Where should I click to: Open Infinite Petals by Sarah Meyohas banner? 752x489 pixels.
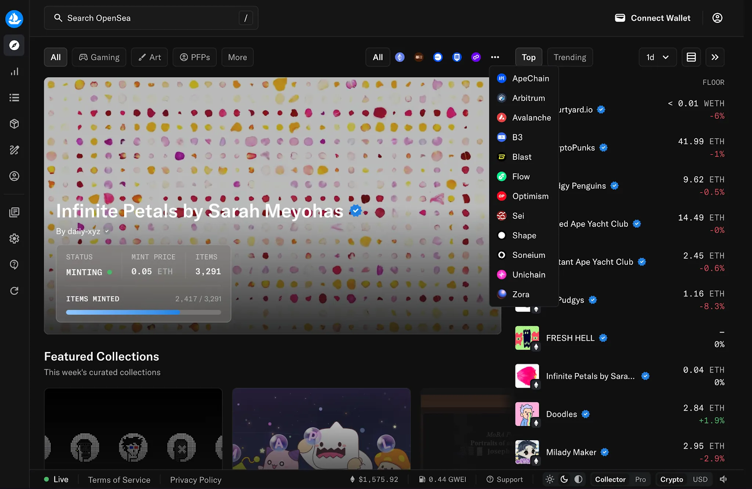[x=273, y=206]
